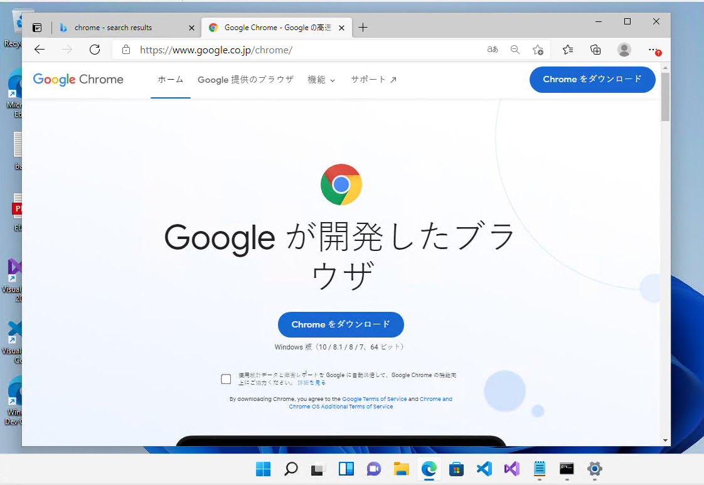Open Google Terms of Service link

[x=375, y=399]
